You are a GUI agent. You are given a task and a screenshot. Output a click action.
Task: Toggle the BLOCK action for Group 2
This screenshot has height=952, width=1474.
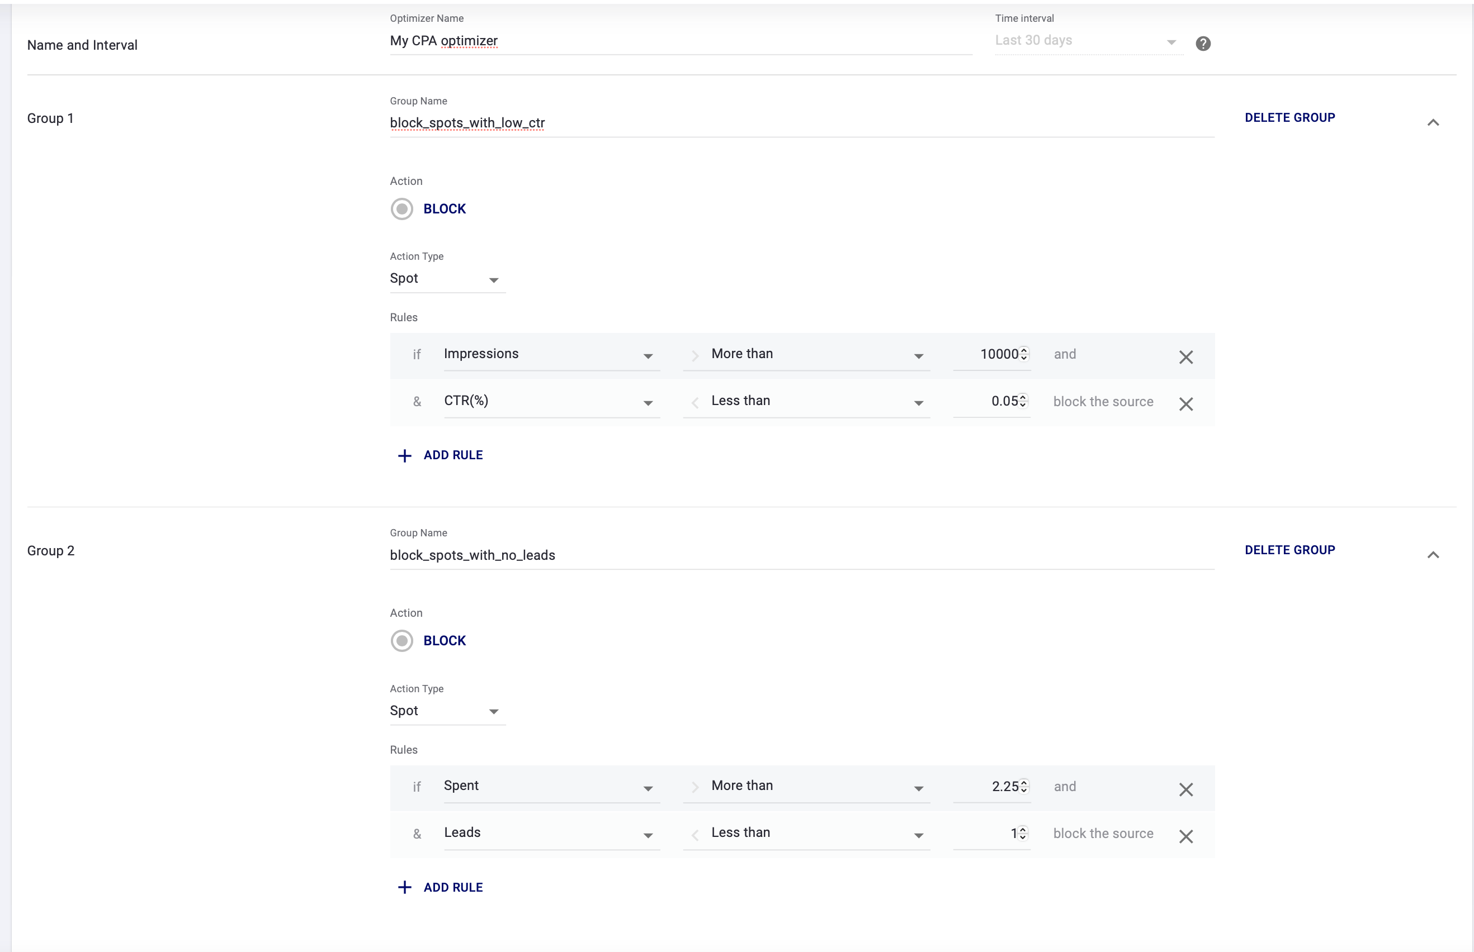click(402, 641)
